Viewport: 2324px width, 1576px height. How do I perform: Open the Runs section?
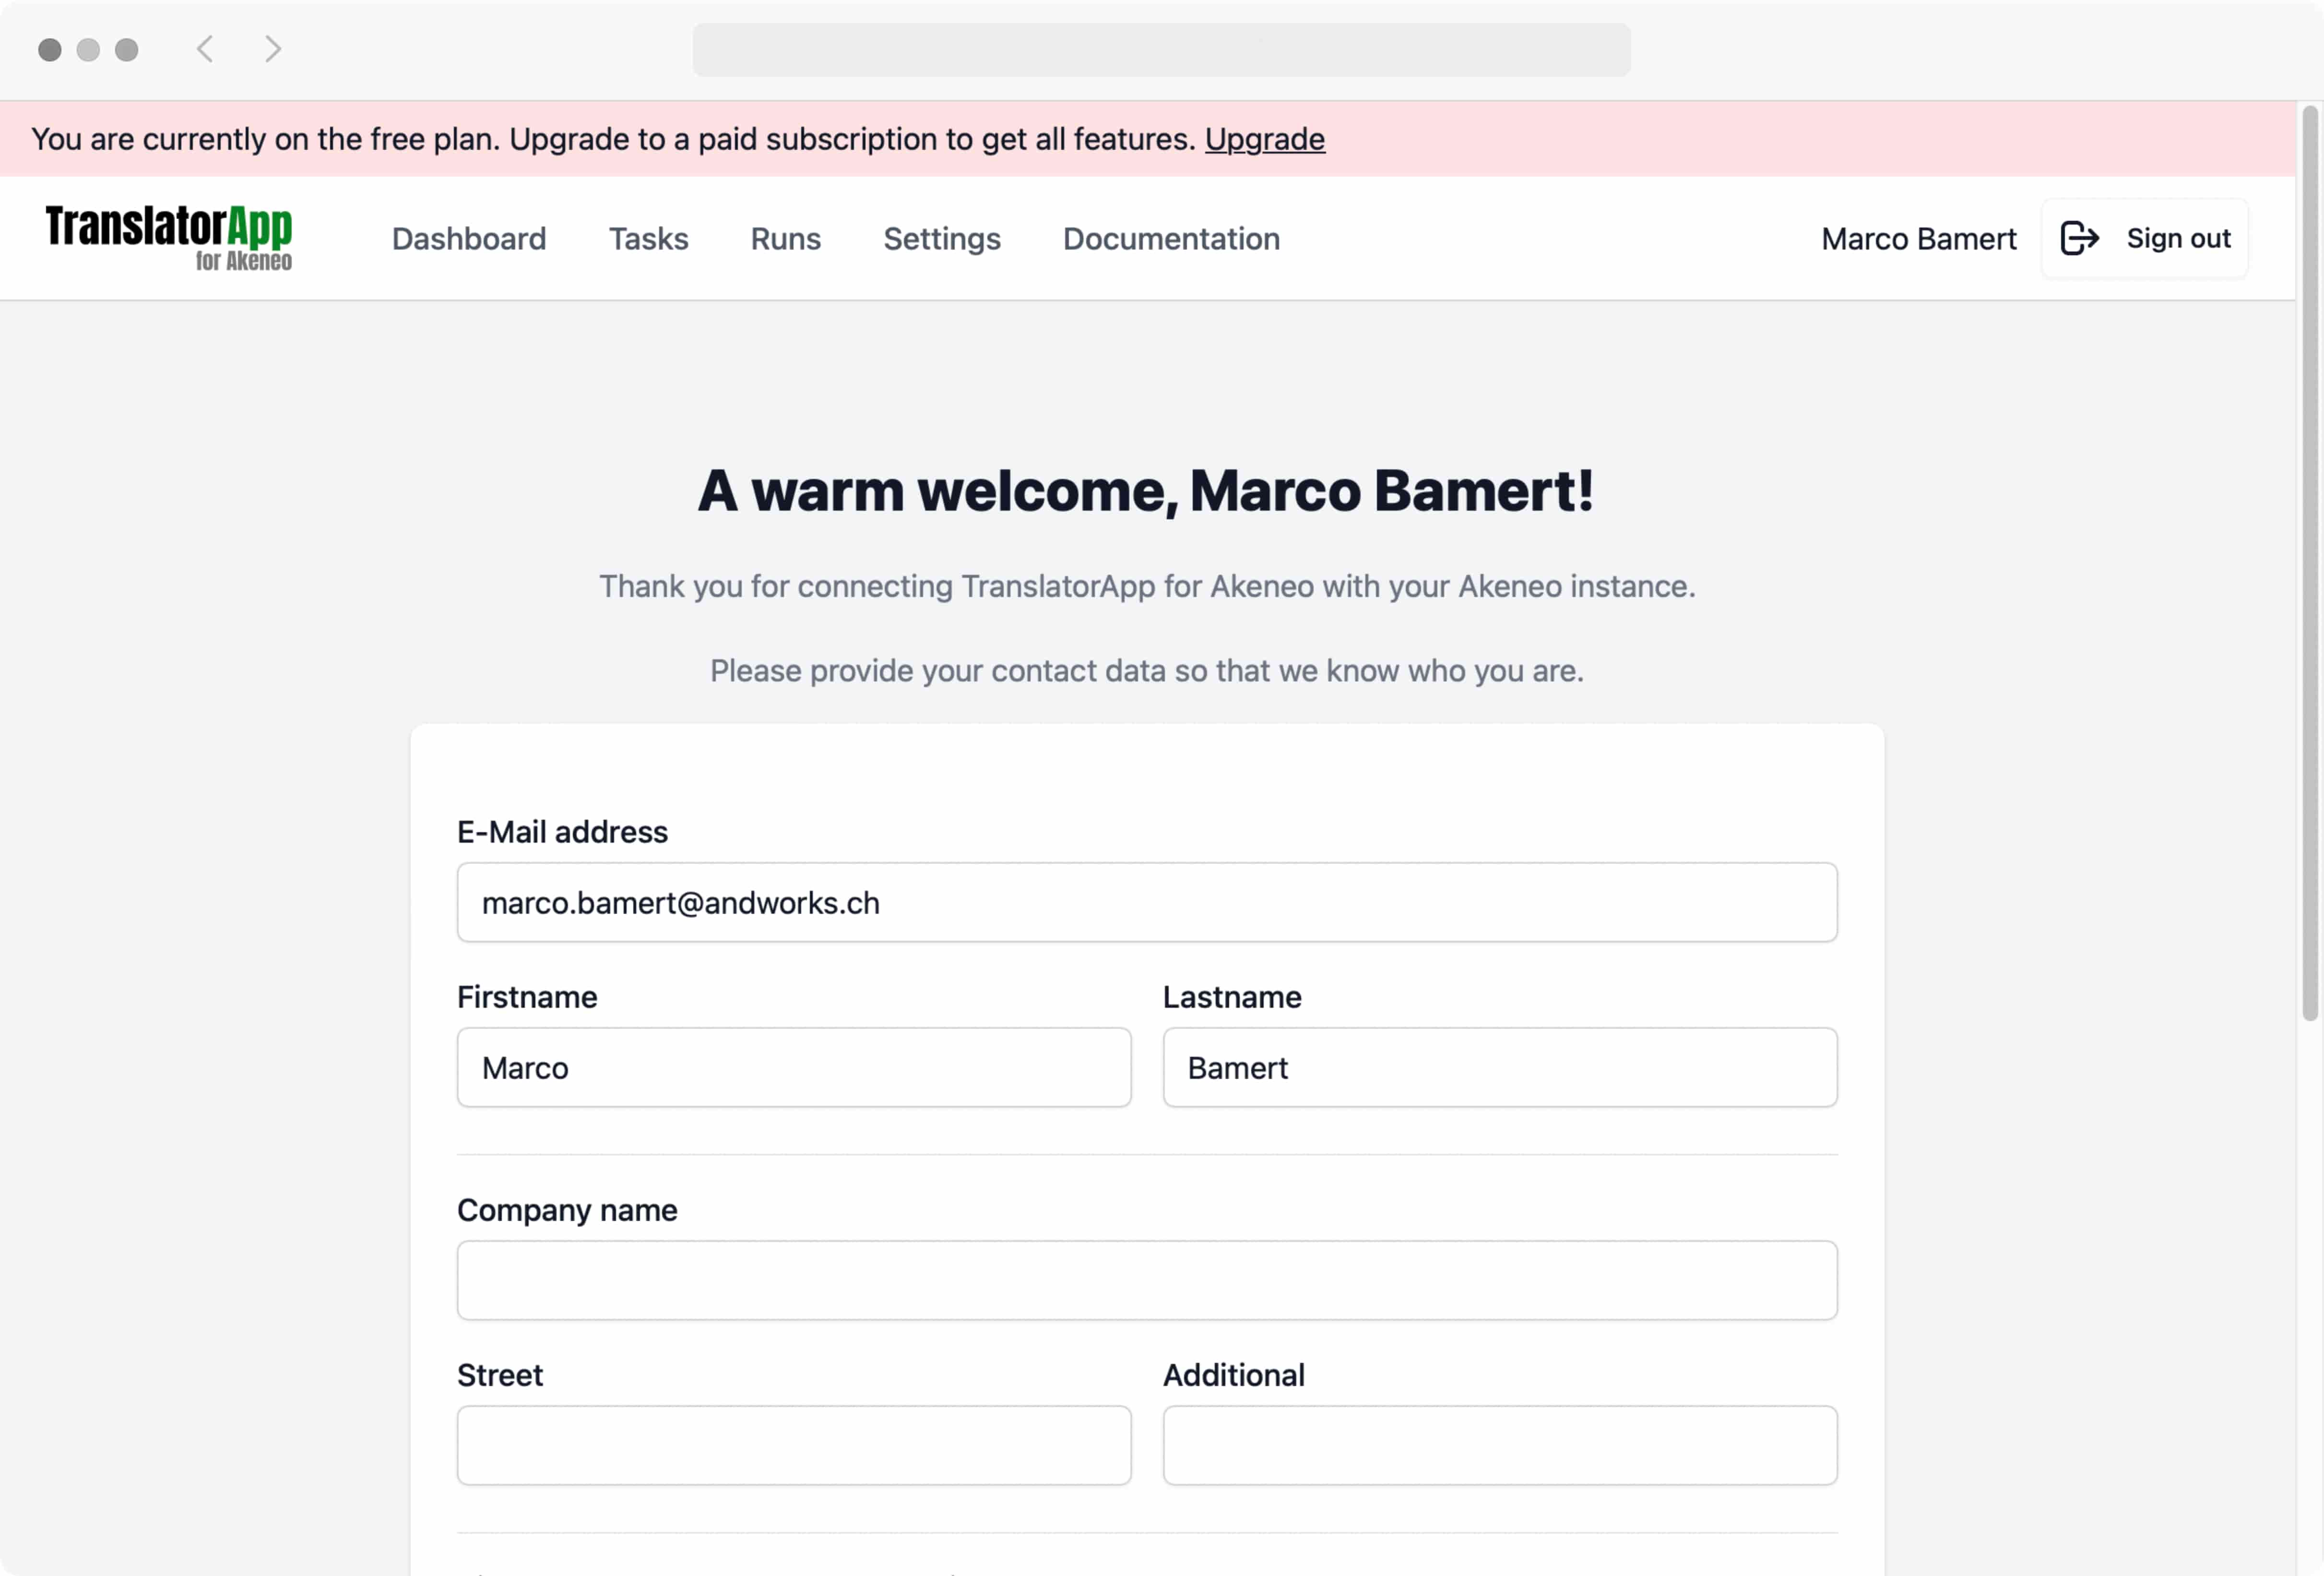pyautogui.click(x=784, y=238)
